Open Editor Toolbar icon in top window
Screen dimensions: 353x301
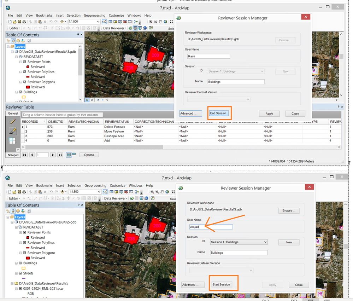pos(104,22)
